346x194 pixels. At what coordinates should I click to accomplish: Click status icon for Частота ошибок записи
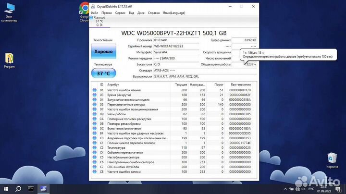coord(95,171)
